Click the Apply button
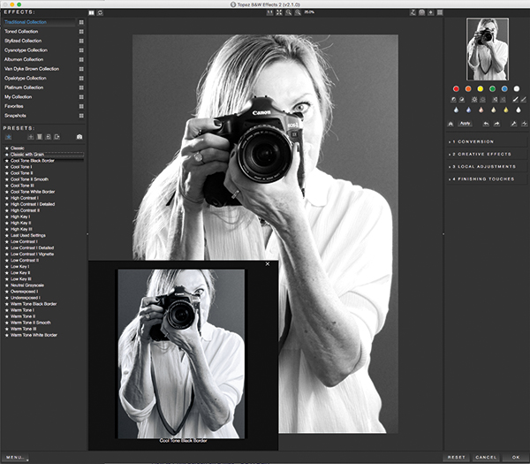The width and height of the screenshot is (530, 464). 466,124
